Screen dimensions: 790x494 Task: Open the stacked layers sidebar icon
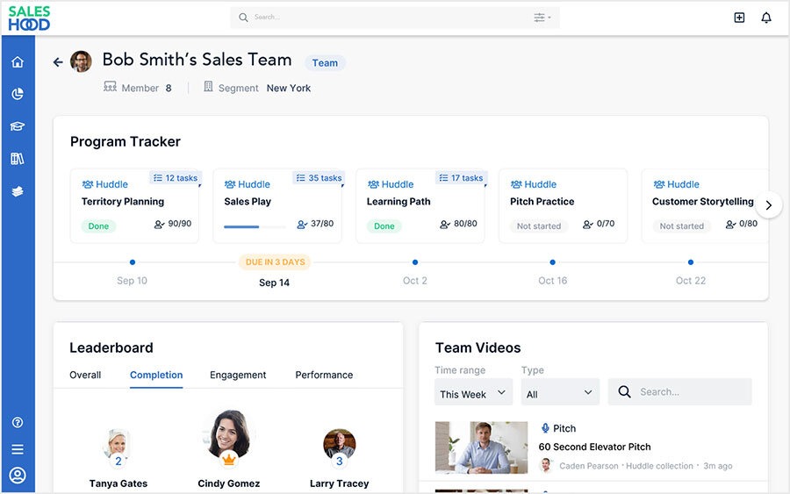click(18, 191)
